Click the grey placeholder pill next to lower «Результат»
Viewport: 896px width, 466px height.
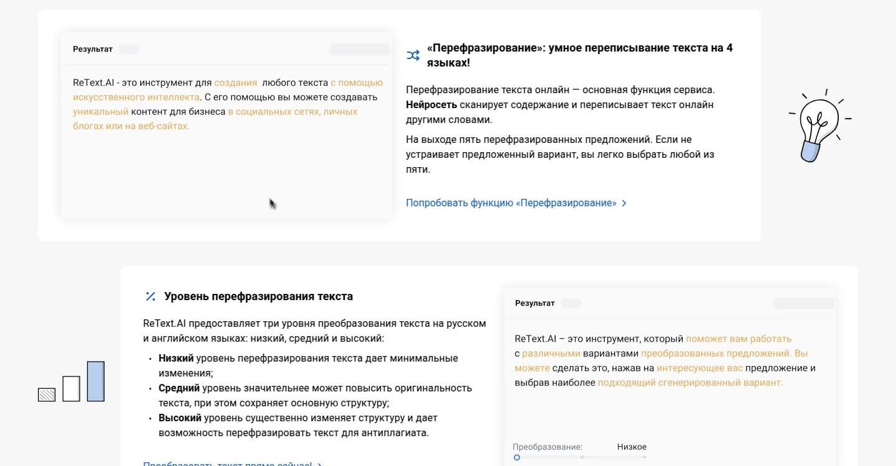571,303
